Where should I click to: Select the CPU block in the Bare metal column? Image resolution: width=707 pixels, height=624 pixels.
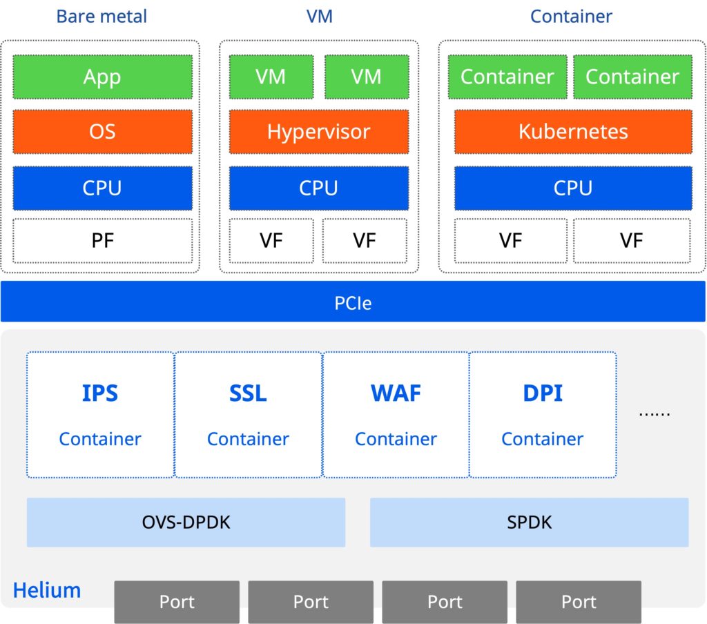click(102, 188)
